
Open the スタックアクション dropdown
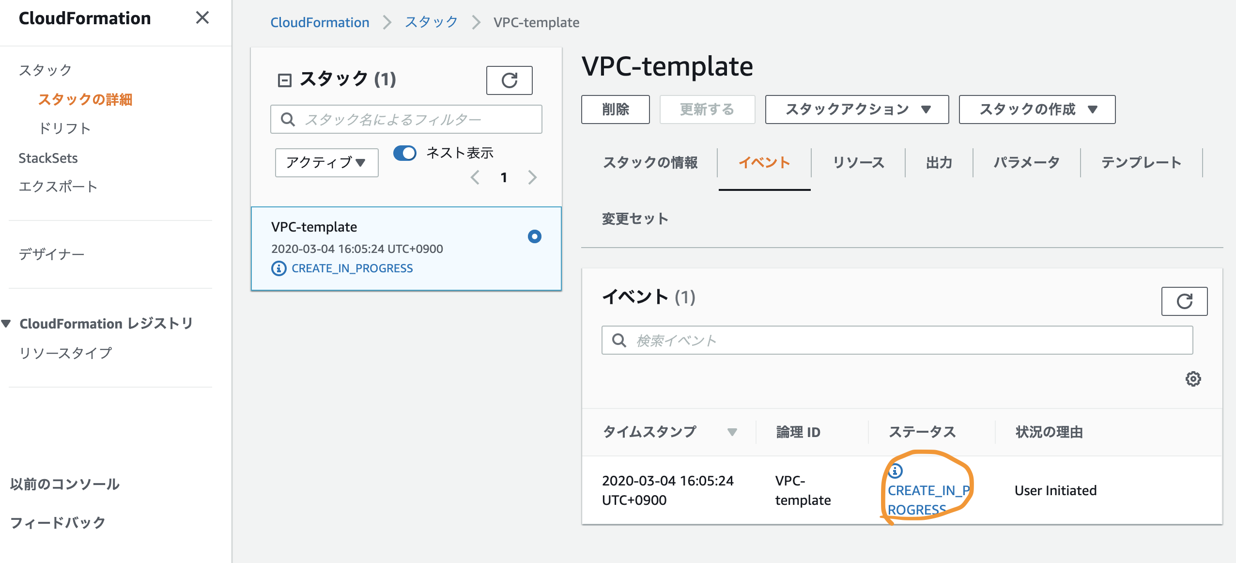[857, 109]
